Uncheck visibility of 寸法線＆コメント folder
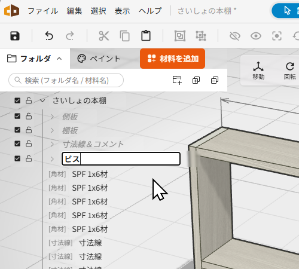Screen dimensions: 299x269 (17, 143)
